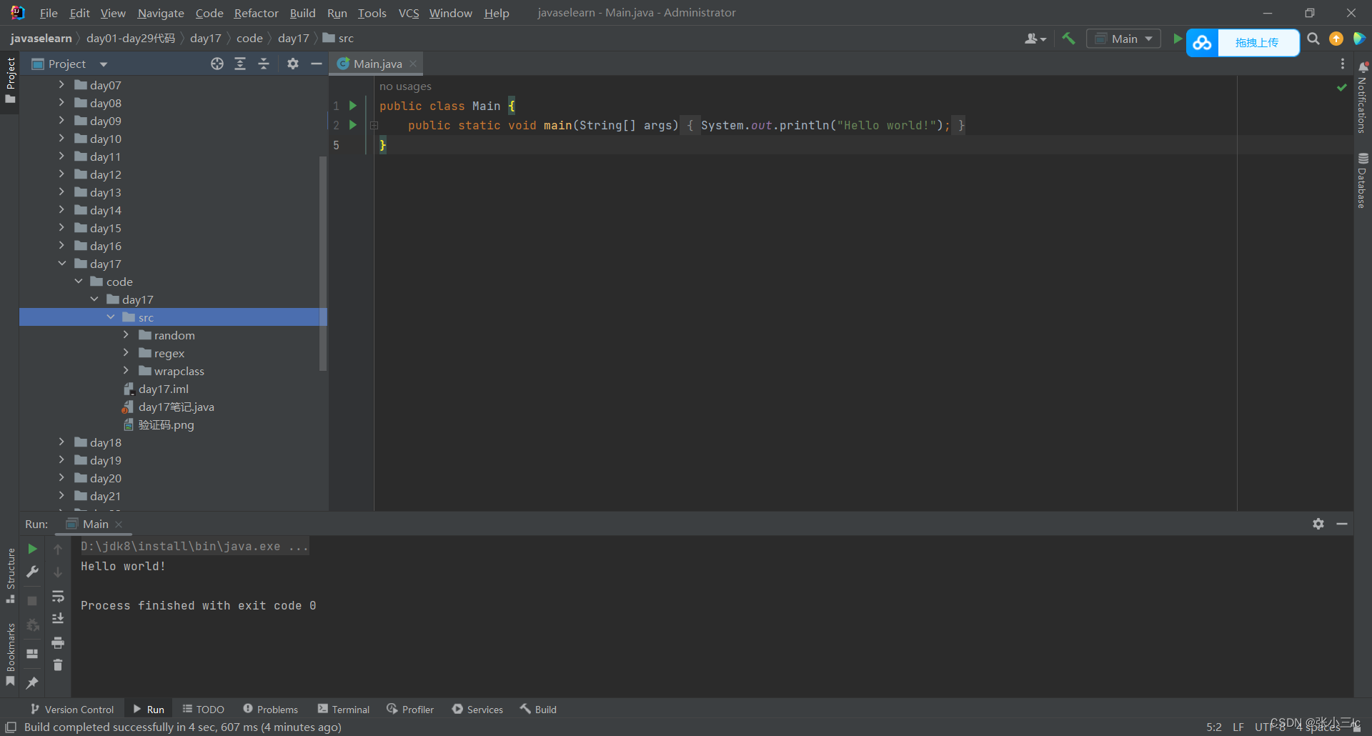
Task: Open Search Everywhere magnifier icon
Action: 1313,39
